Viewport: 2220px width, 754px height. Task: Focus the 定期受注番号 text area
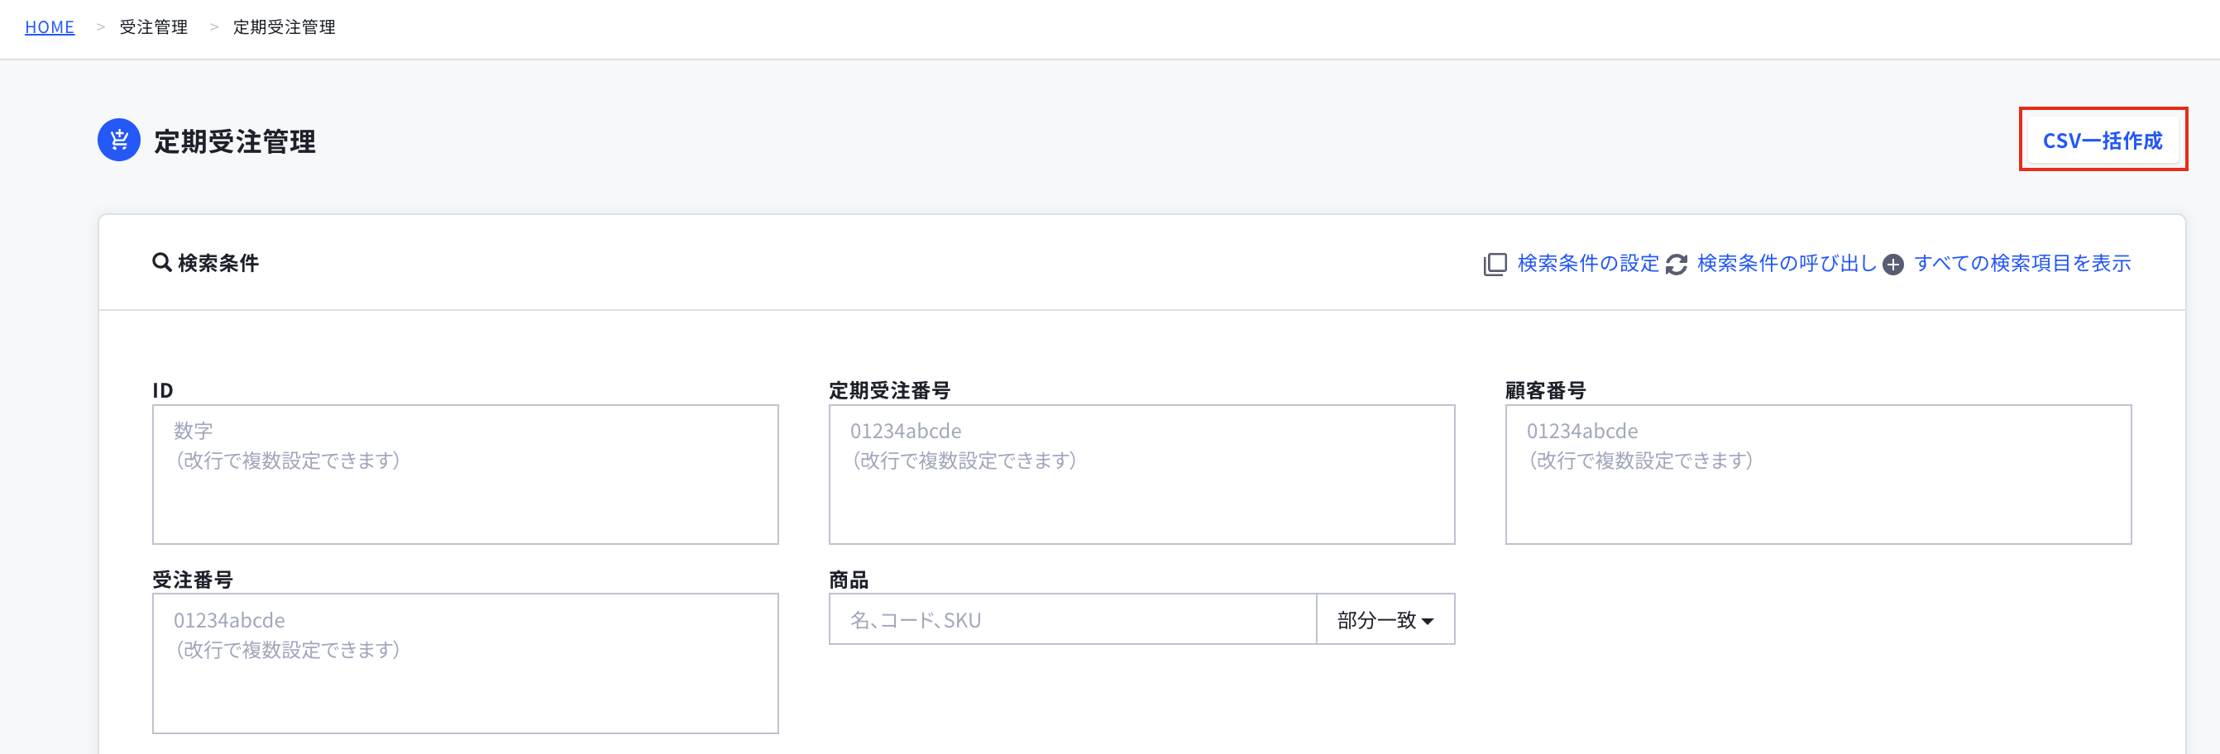pyautogui.click(x=1142, y=474)
